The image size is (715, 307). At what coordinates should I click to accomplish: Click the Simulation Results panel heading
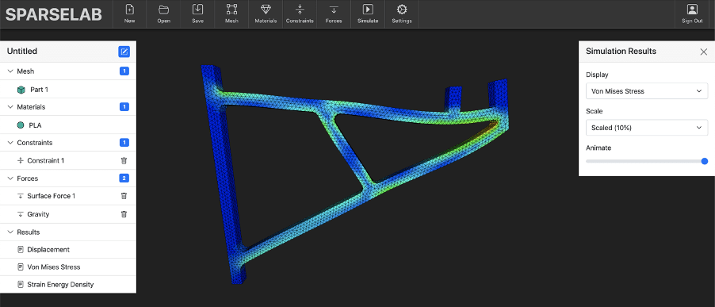[621, 51]
